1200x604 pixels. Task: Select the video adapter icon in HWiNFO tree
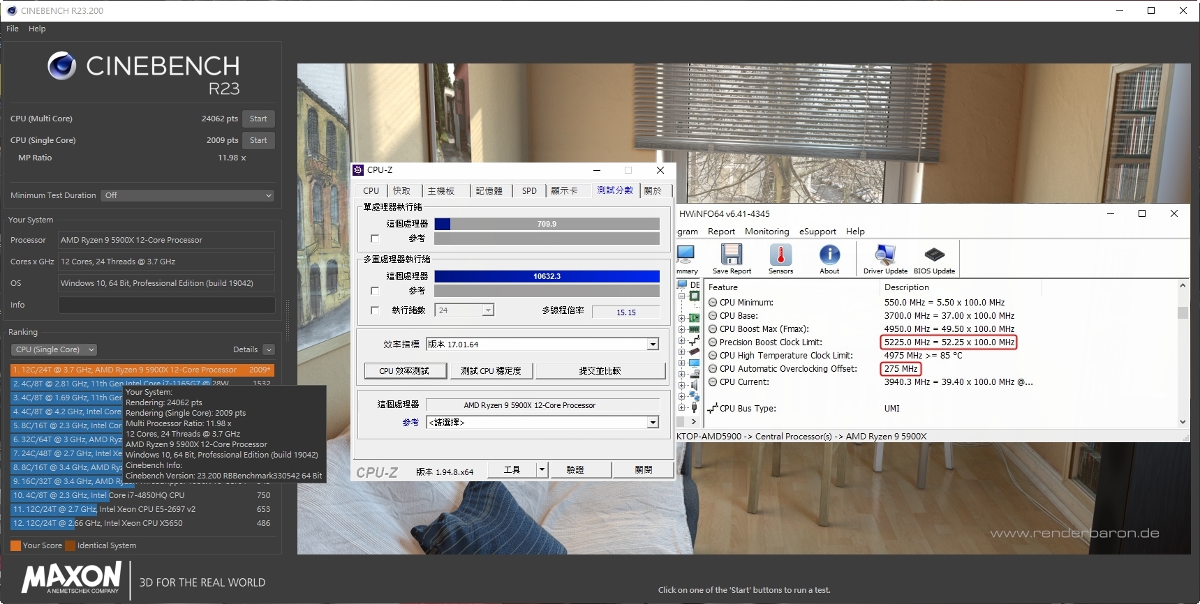(x=695, y=352)
